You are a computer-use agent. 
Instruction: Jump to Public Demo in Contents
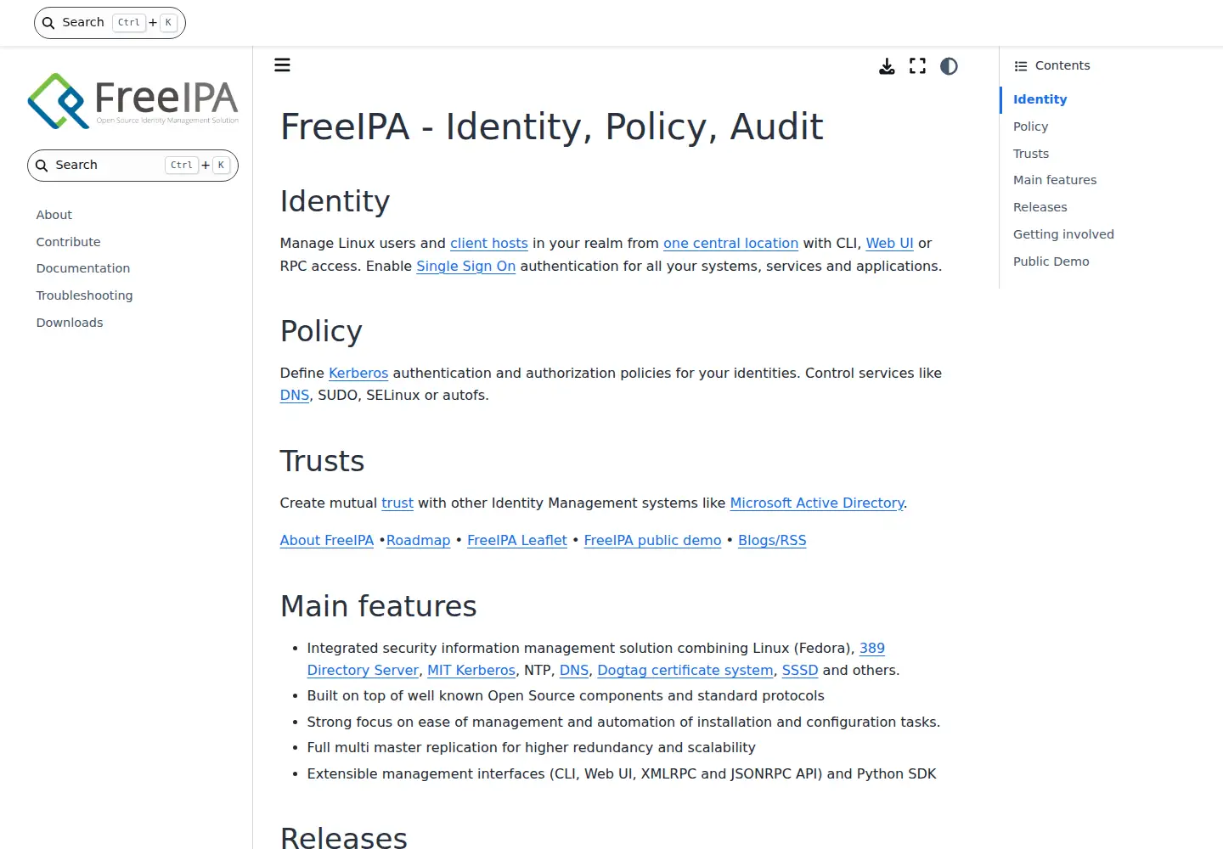tap(1051, 261)
